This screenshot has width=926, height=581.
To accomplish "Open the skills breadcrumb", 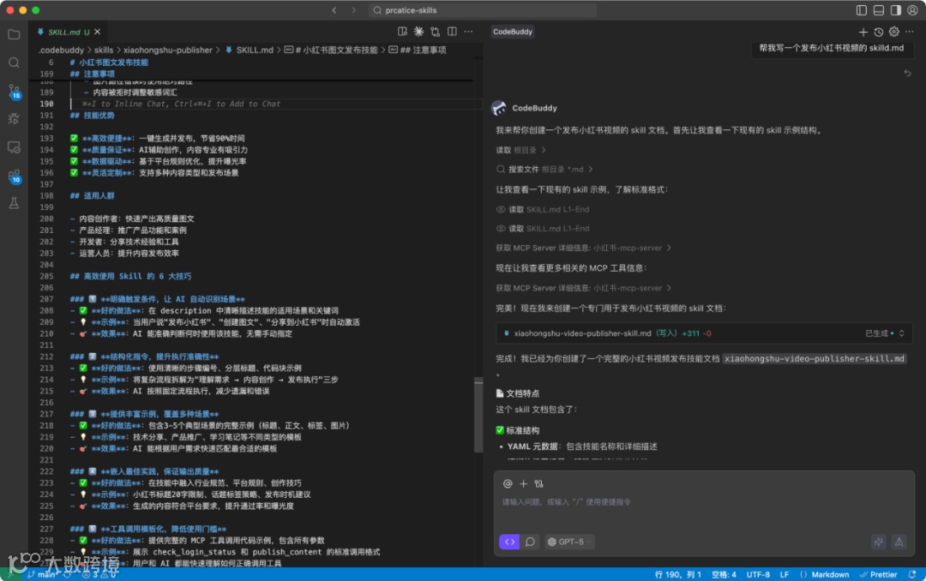I will click(104, 51).
